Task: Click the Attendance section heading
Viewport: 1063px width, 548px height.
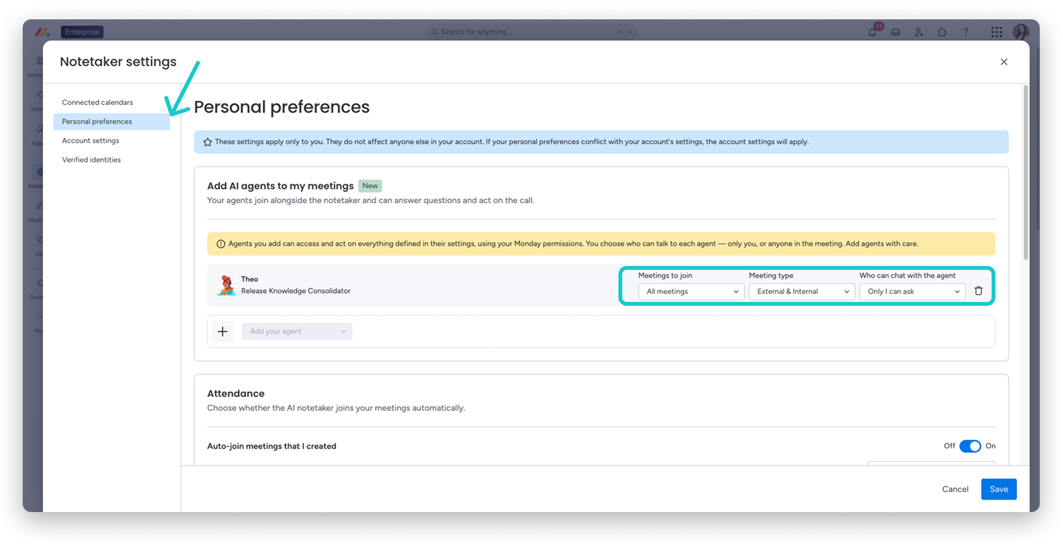Action: coord(236,394)
